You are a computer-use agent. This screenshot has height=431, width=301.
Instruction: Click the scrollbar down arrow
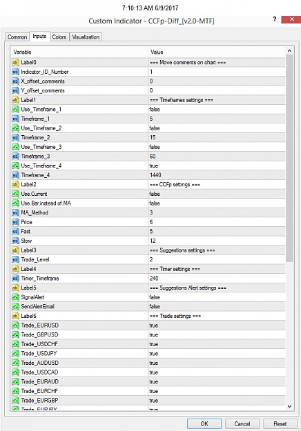click(x=289, y=406)
